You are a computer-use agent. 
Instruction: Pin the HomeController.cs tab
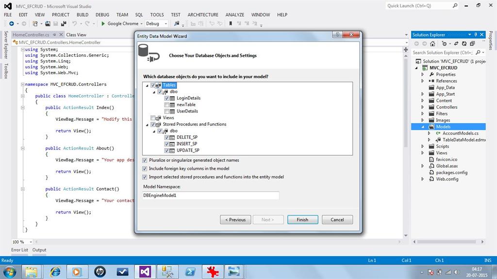point(54,34)
